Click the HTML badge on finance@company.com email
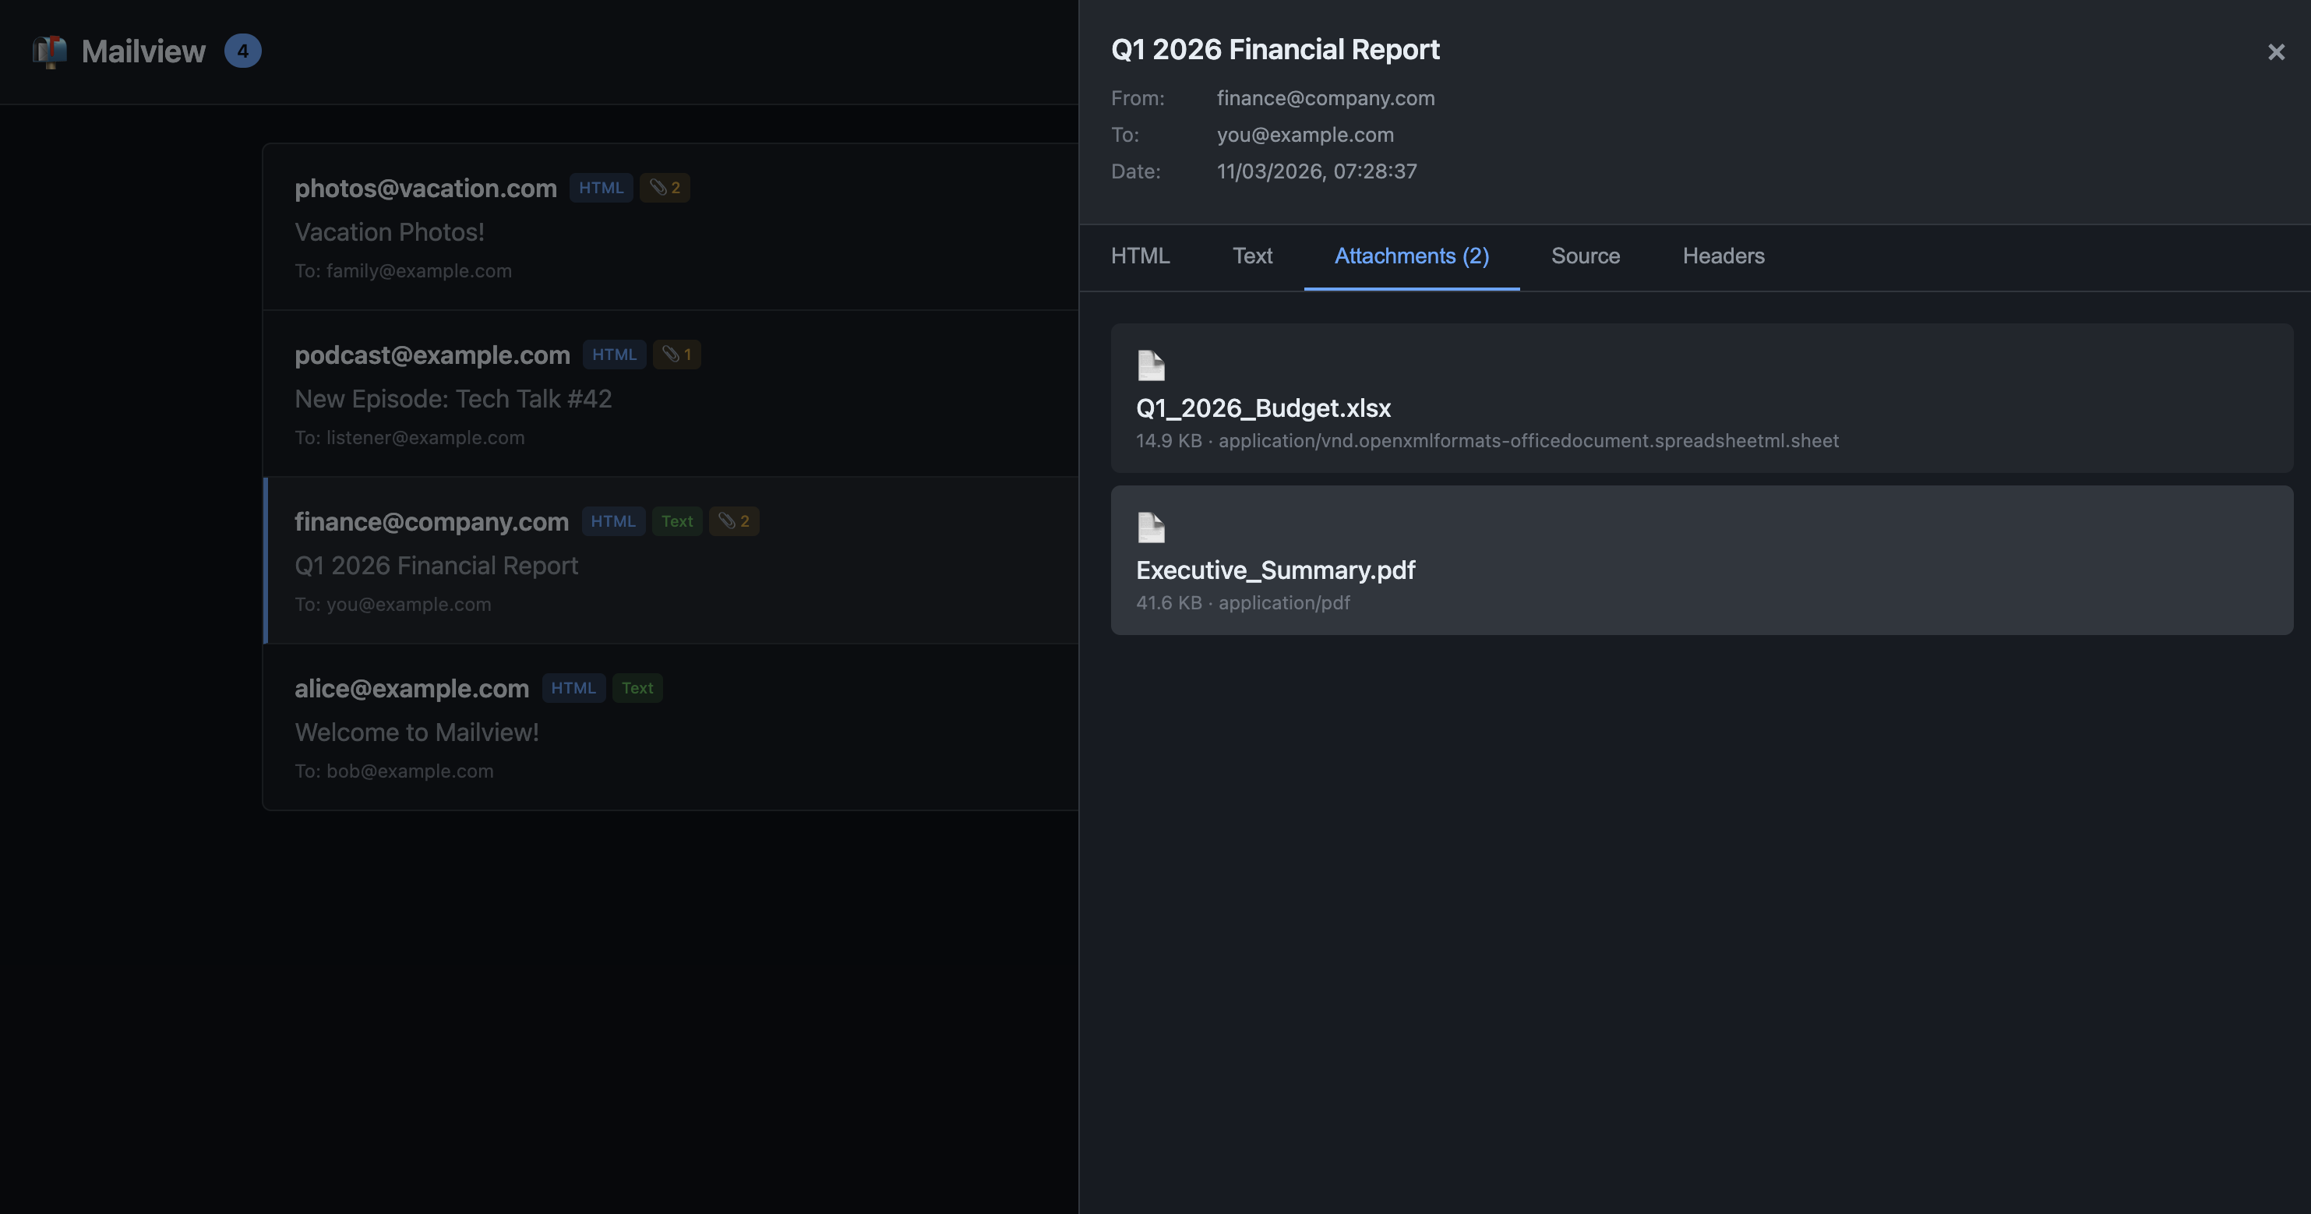The width and height of the screenshot is (2311, 1214). pos(614,521)
